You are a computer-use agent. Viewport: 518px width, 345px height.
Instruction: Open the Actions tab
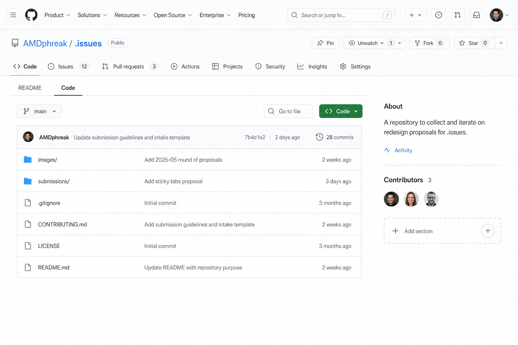point(185,66)
